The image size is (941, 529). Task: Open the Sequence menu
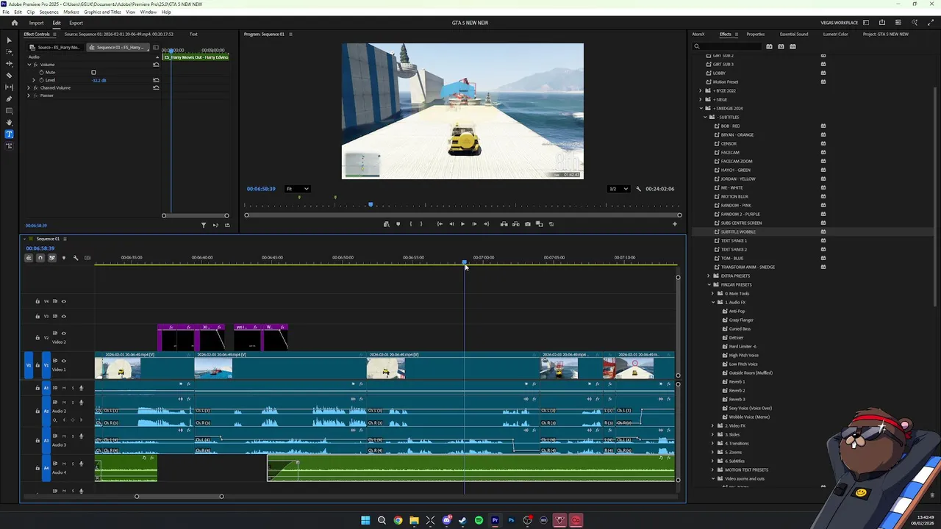tap(49, 12)
